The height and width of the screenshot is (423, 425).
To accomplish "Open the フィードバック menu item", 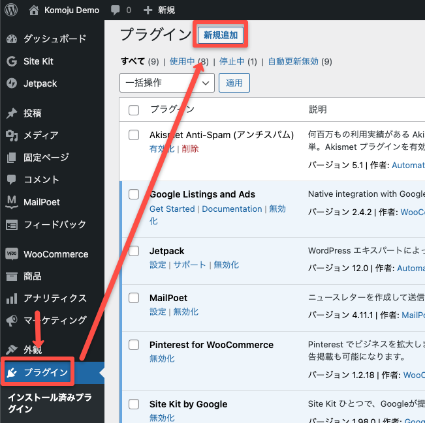I will pos(52,225).
